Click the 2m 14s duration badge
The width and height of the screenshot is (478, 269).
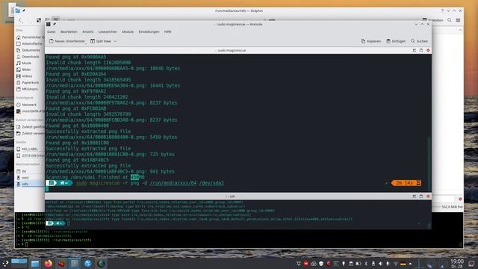click(406, 183)
